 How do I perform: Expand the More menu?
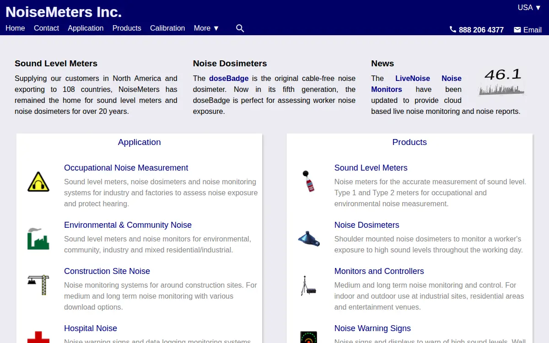click(x=206, y=28)
